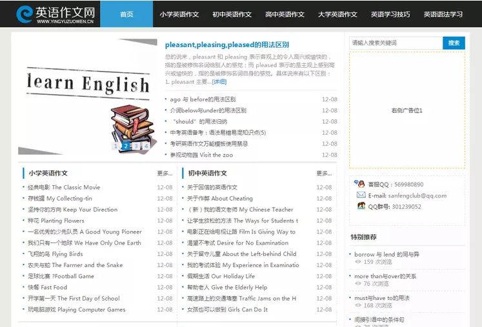Open 关于回信的英语作文 link

click(212, 187)
